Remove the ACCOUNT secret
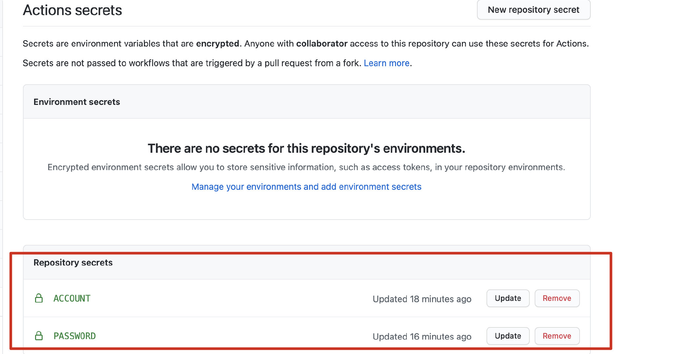 pos(557,298)
